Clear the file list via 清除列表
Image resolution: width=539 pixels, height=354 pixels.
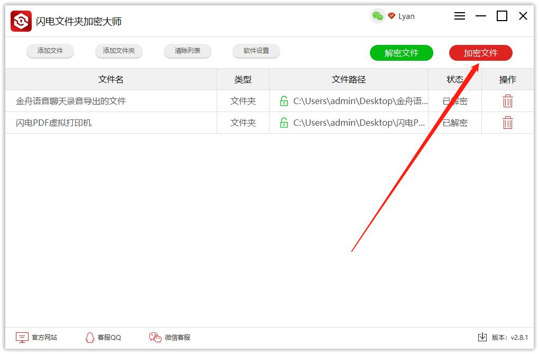(x=187, y=51)
